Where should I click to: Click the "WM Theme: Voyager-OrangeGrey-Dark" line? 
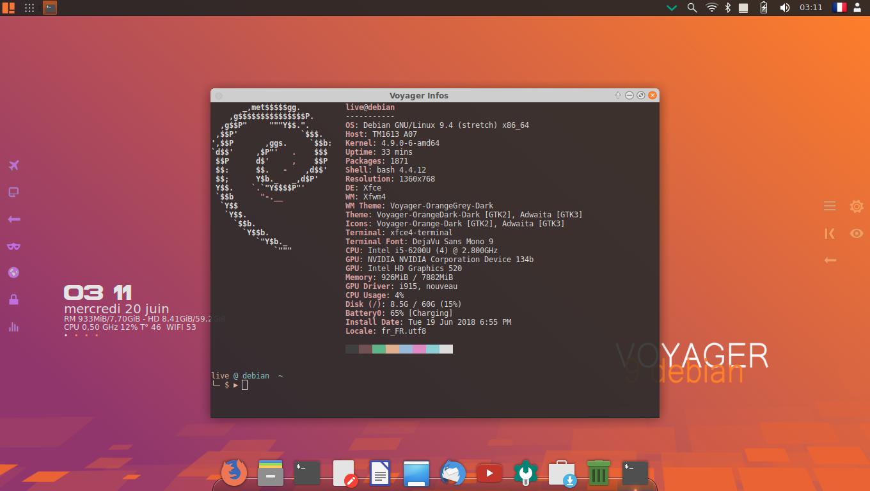[x=419, y=206]
